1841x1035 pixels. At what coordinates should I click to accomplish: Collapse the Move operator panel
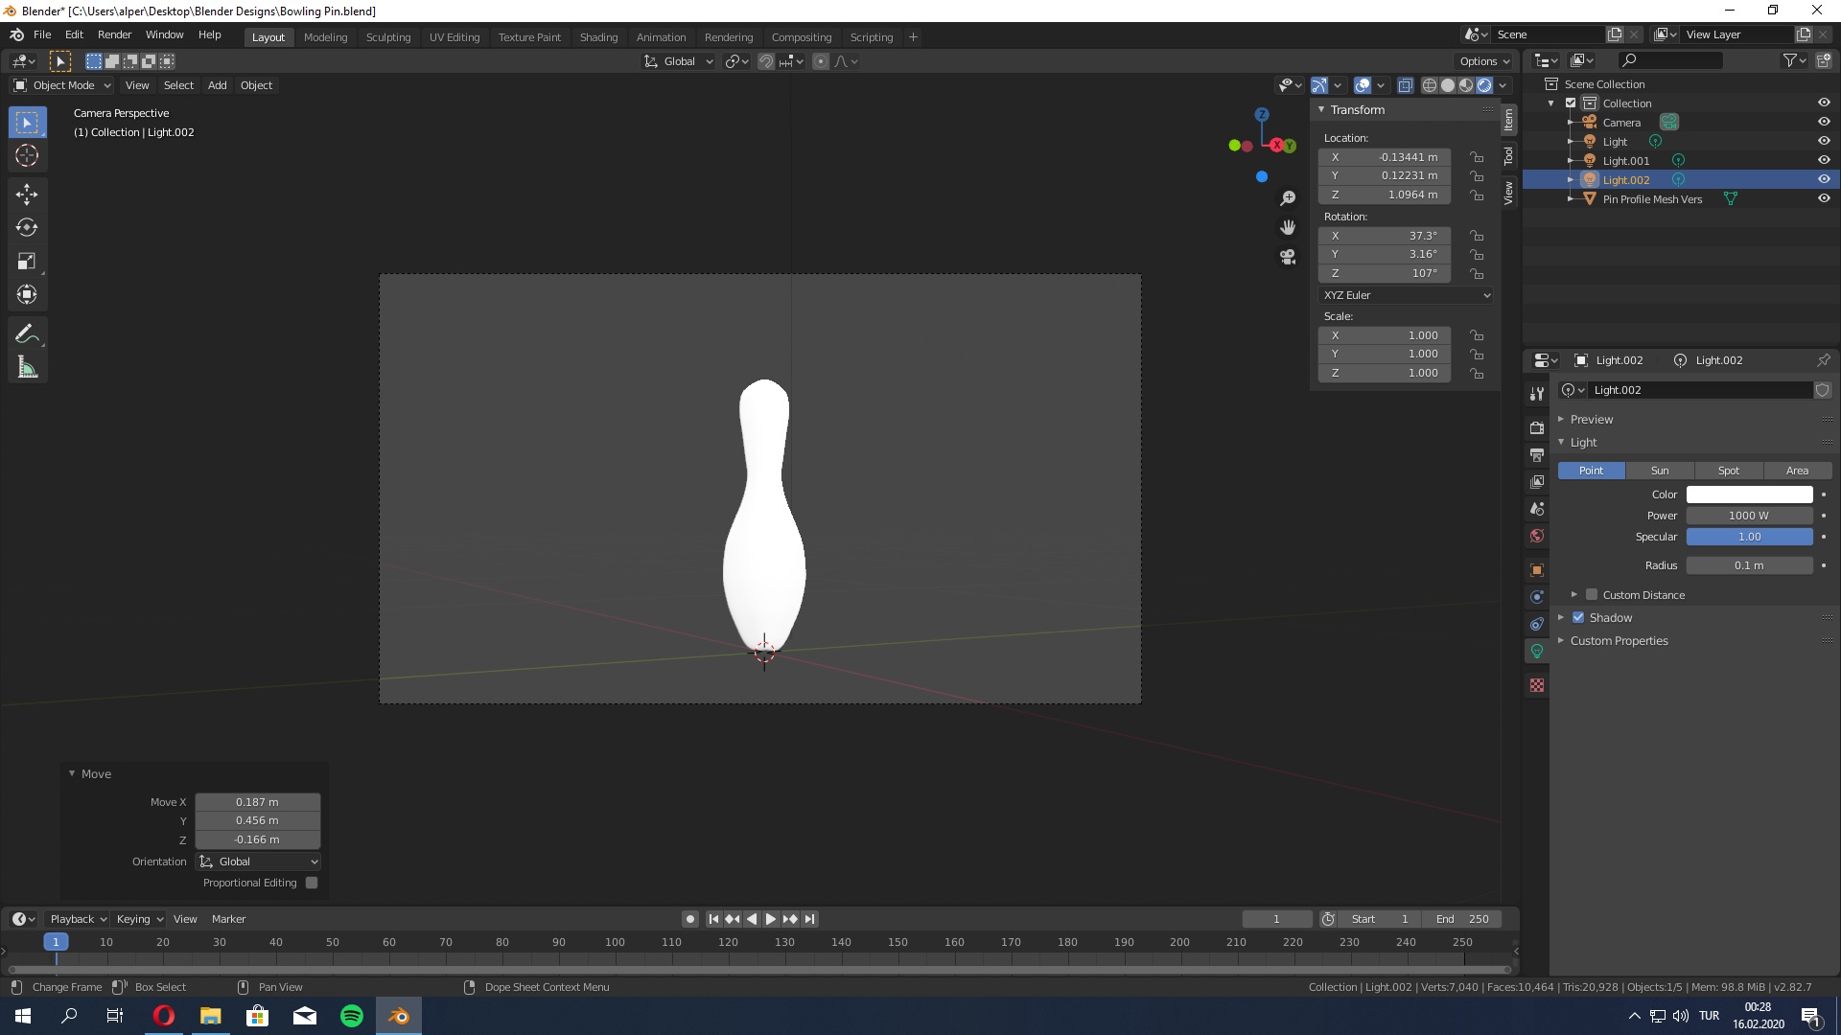click(96, 774)
